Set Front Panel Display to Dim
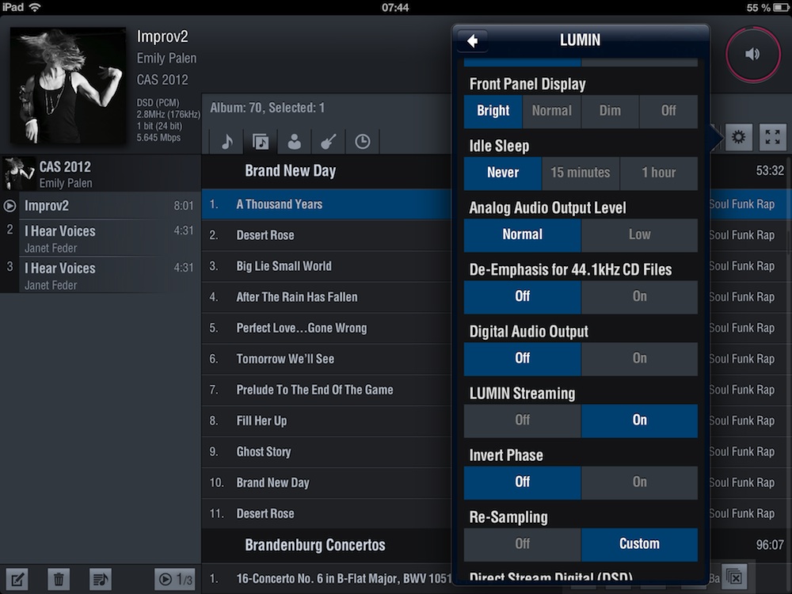This screenshot has height=594, width=792. (610, 111)
